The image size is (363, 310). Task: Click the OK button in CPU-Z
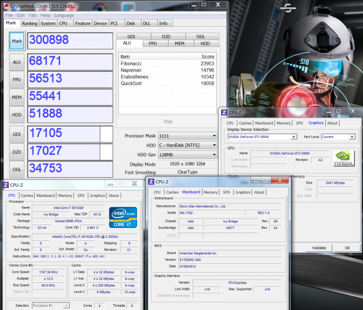coord(347,248)
